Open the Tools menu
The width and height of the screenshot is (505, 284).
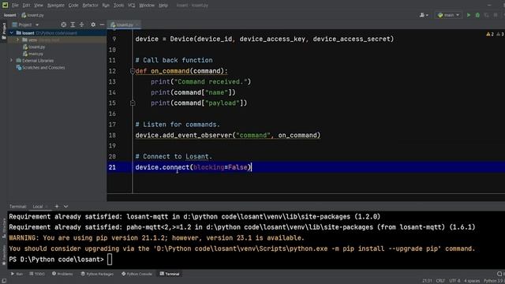click(118, 6)
